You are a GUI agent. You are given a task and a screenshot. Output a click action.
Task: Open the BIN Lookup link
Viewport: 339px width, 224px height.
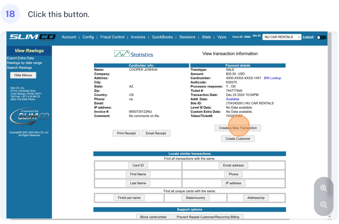(x=272, y=78)
